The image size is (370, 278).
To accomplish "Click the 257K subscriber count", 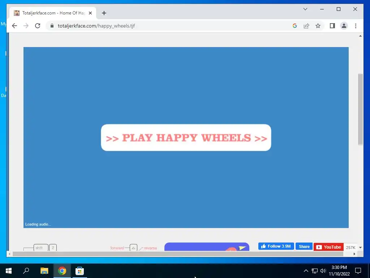I will pos(350,247).
